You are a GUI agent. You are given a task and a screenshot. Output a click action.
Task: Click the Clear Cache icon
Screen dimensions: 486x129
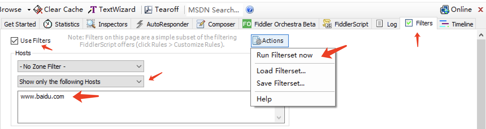[x=38, y=10]
